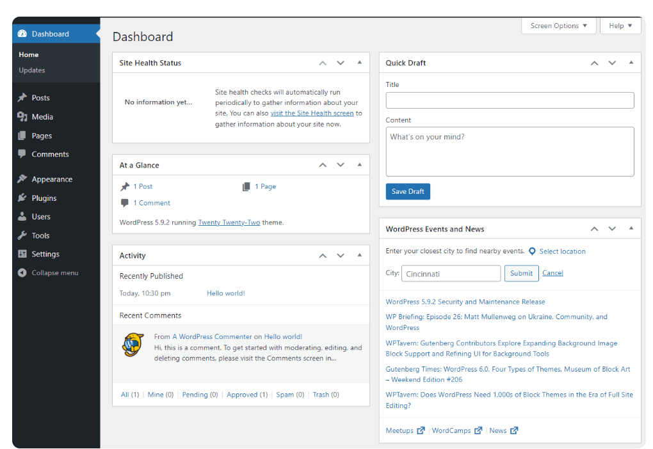The image size is (653, 449).
Task: Open the Settings menu
Action: point(45,255)
